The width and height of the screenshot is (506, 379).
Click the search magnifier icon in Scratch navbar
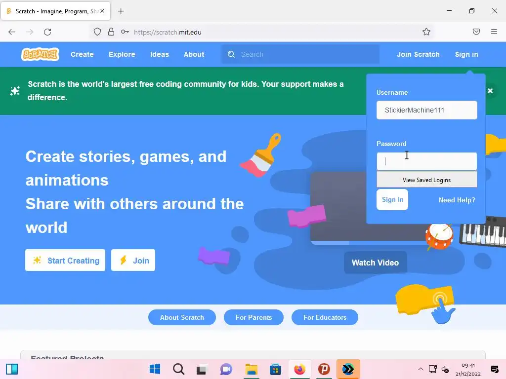coord(231,54)
